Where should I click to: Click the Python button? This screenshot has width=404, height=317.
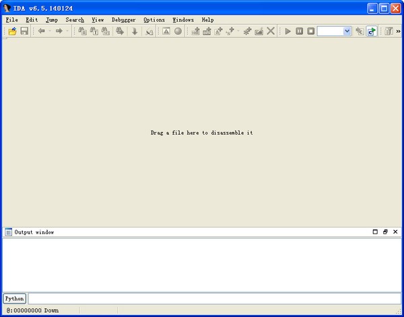click(x=14, y=298)
